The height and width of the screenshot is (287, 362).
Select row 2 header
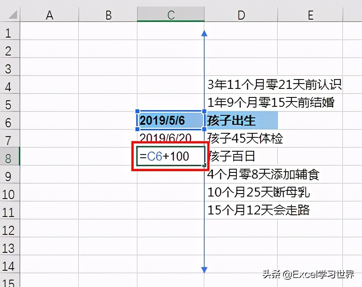[x=10, y=49]
